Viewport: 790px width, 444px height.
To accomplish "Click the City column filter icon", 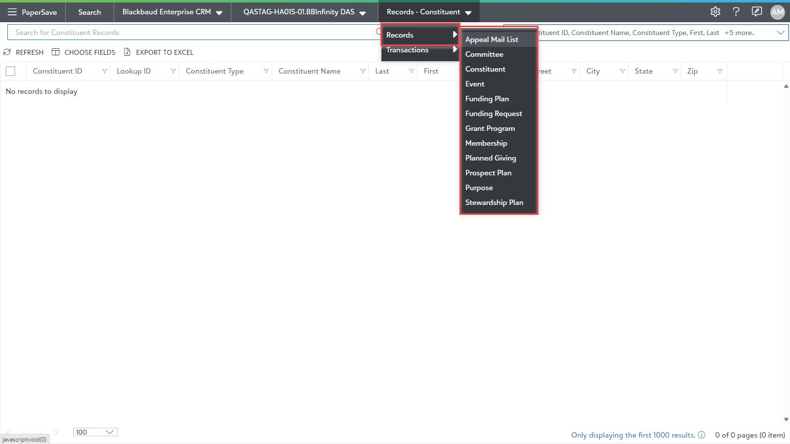I will pyautogui.click(x=622, y=71).
